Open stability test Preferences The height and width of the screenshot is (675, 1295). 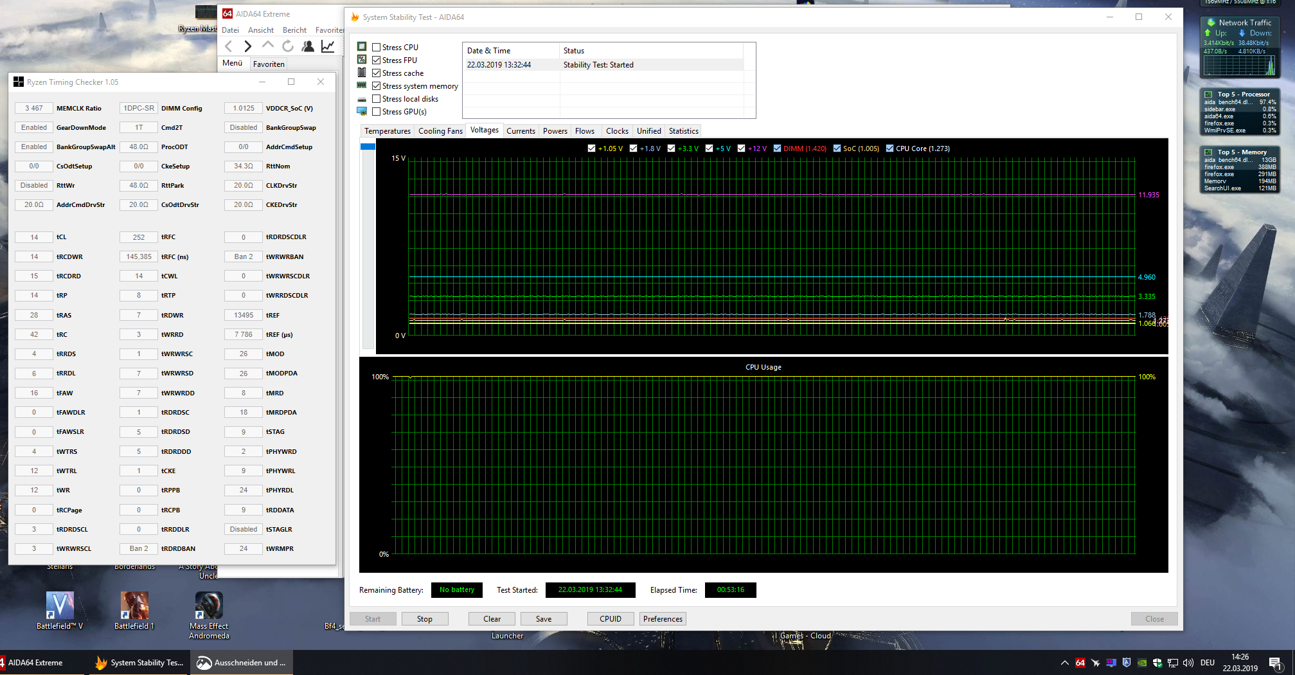tap(663, 619)
